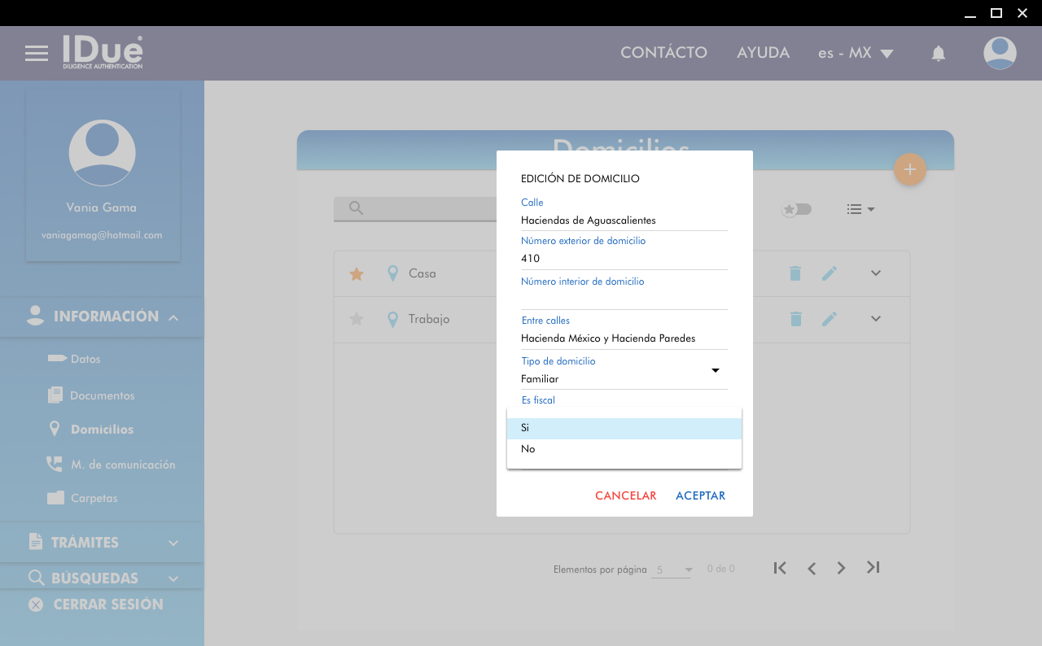Viewport: 1042px width, 646px height.
Task: Unstar the Casa address
Action: click(356, 274)
